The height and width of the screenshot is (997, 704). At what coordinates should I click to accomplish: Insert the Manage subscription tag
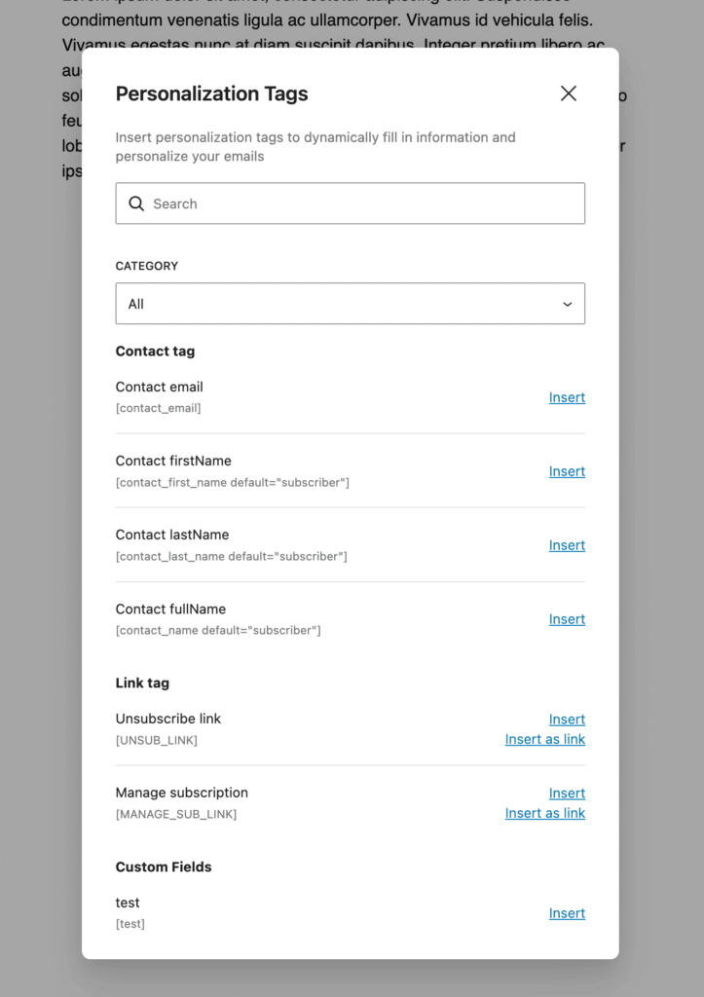point(567,793)
